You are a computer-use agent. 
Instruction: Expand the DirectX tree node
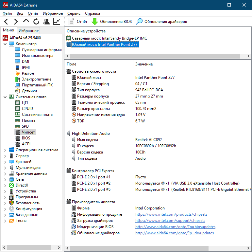(5, 185)
